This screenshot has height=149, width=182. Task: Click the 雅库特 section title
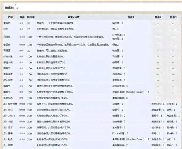[9, 8]
